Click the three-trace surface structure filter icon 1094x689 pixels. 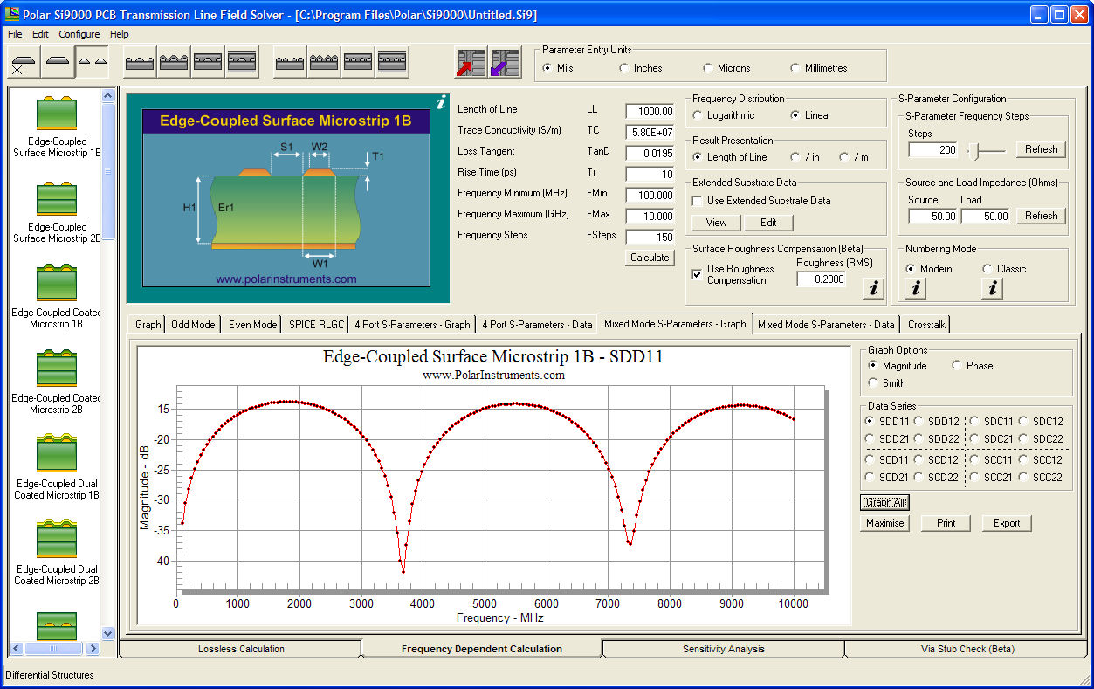point(290,62)
